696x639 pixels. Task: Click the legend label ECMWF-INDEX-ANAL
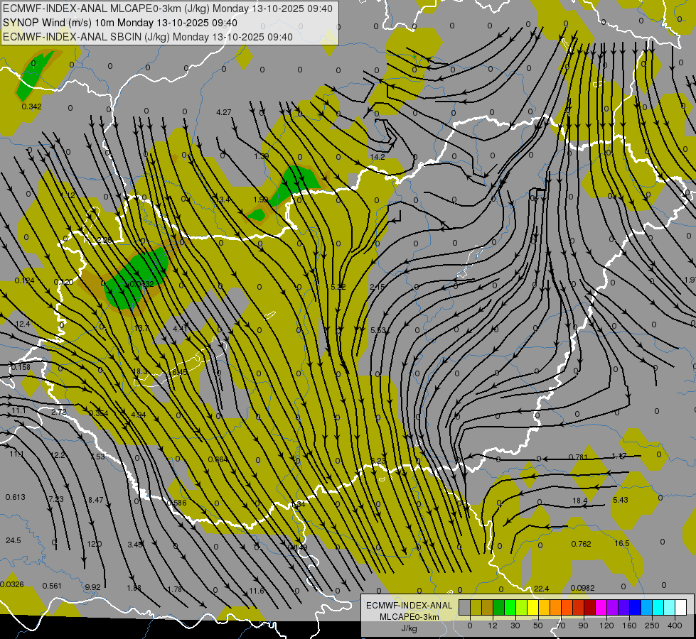click(x=409, y=606)
